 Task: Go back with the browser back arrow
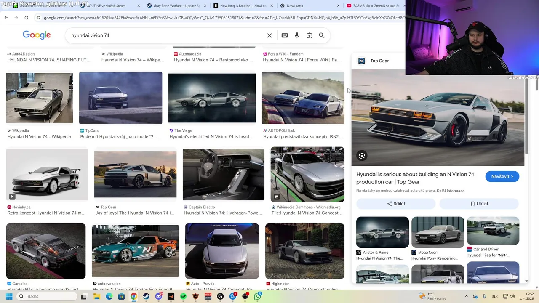tap(6, 18)
